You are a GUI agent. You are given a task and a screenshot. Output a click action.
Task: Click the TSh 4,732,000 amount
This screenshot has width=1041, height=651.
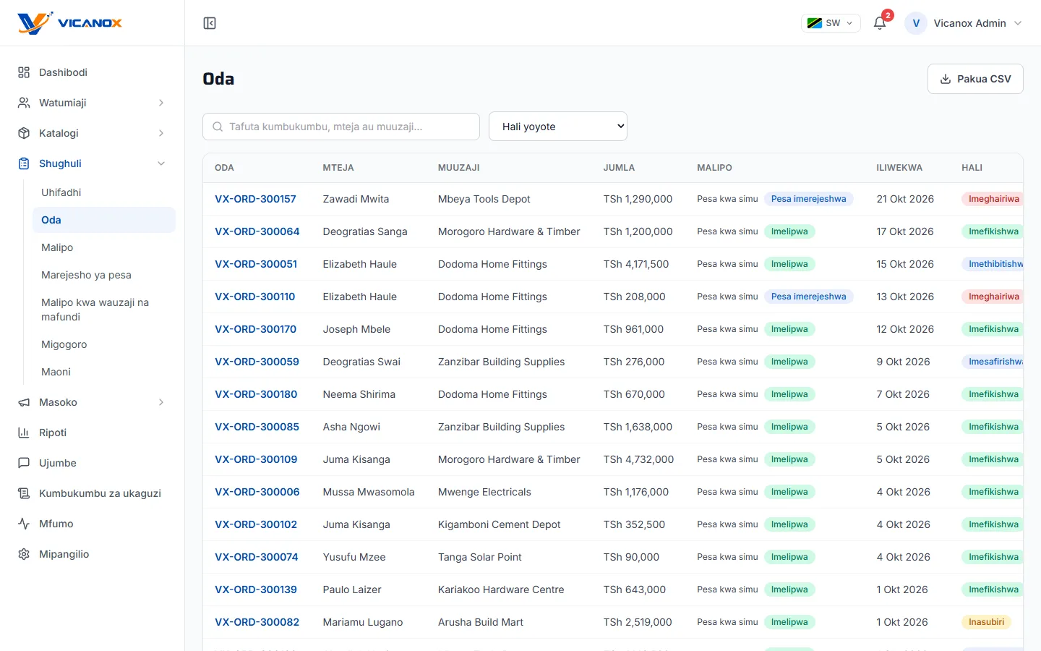pyautogui.click(x=638, y=459)
